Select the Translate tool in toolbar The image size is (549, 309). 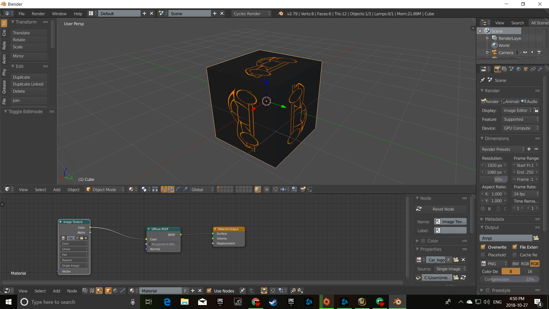[x=28, y=33]
